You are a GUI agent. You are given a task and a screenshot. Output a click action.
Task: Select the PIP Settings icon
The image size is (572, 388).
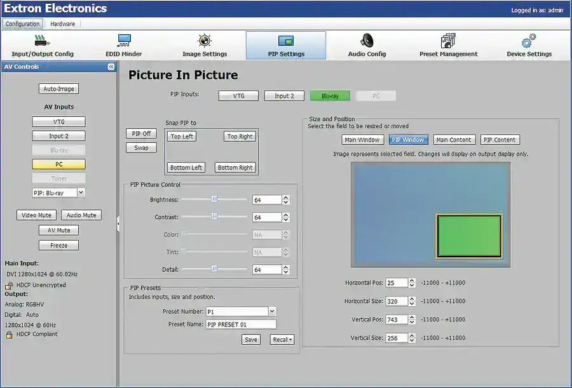[x=286, y=41]
